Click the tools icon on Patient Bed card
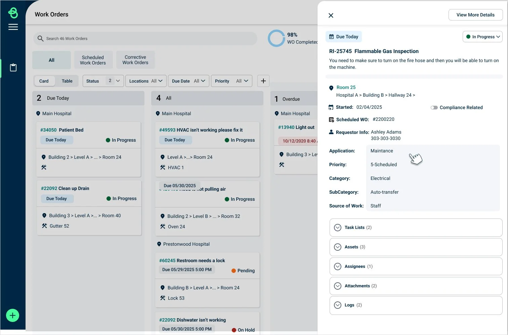The image size is (508, 335). (x=44, y=167)
